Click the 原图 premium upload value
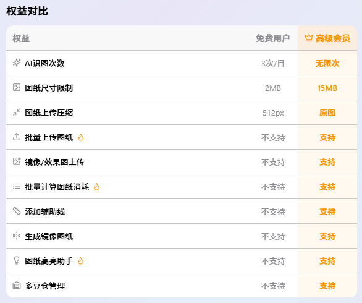Image resolution: width=362 pixels, height=303 pixels. pos(327,113)
